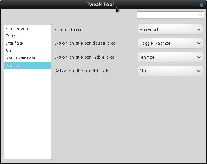Viewport: 207px width, 164px height.
Task: Open the middle-click Minimize dropdown
Action: pos(170,57)
